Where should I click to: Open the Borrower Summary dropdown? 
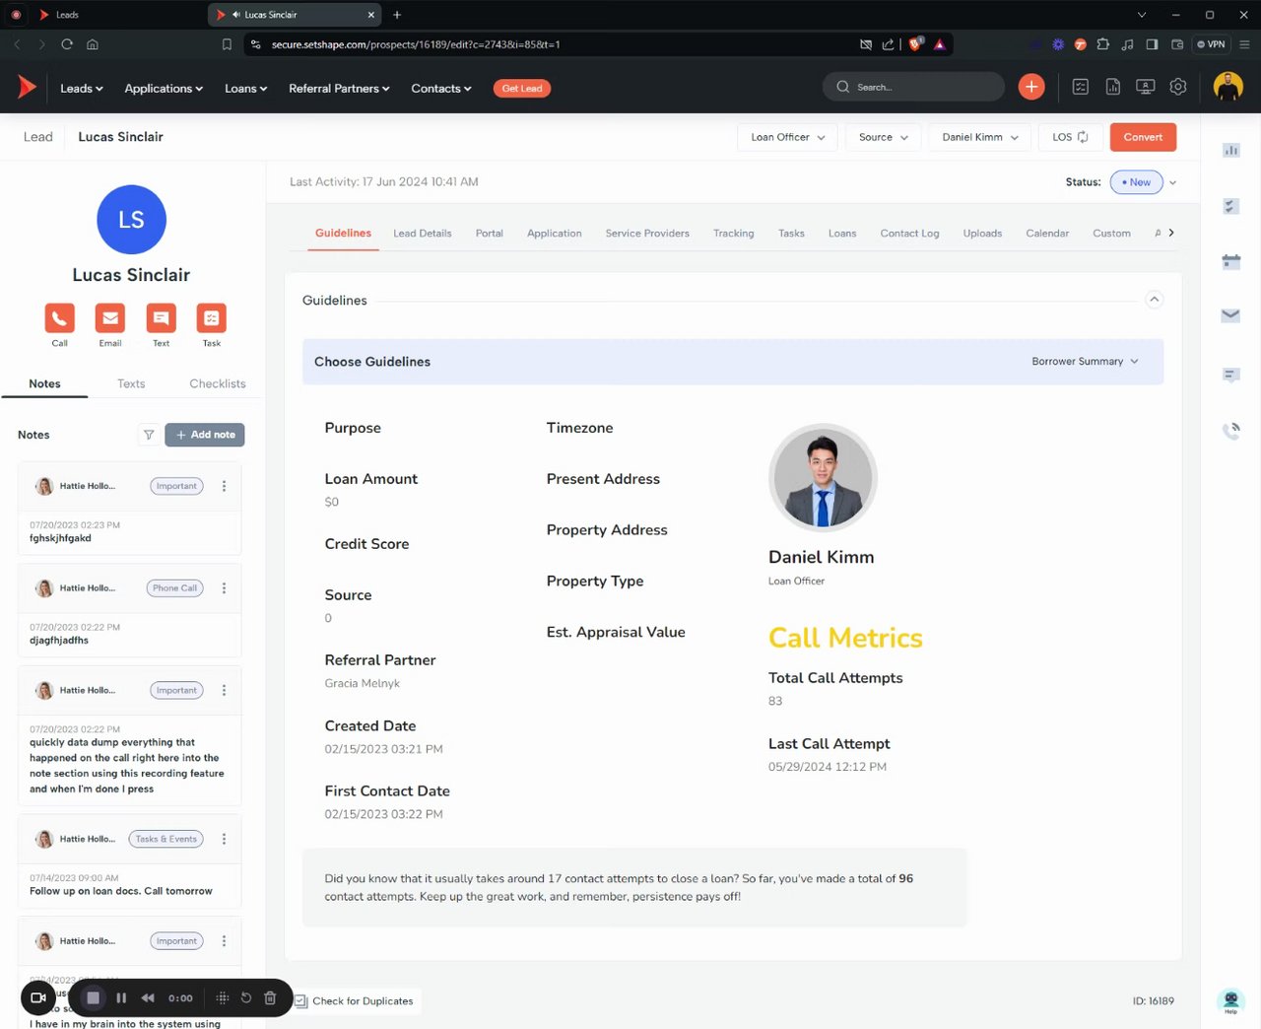coord(1085,362)
